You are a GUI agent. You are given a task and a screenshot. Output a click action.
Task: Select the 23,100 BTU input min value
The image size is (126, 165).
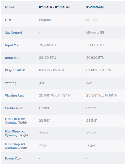[48, 58]
